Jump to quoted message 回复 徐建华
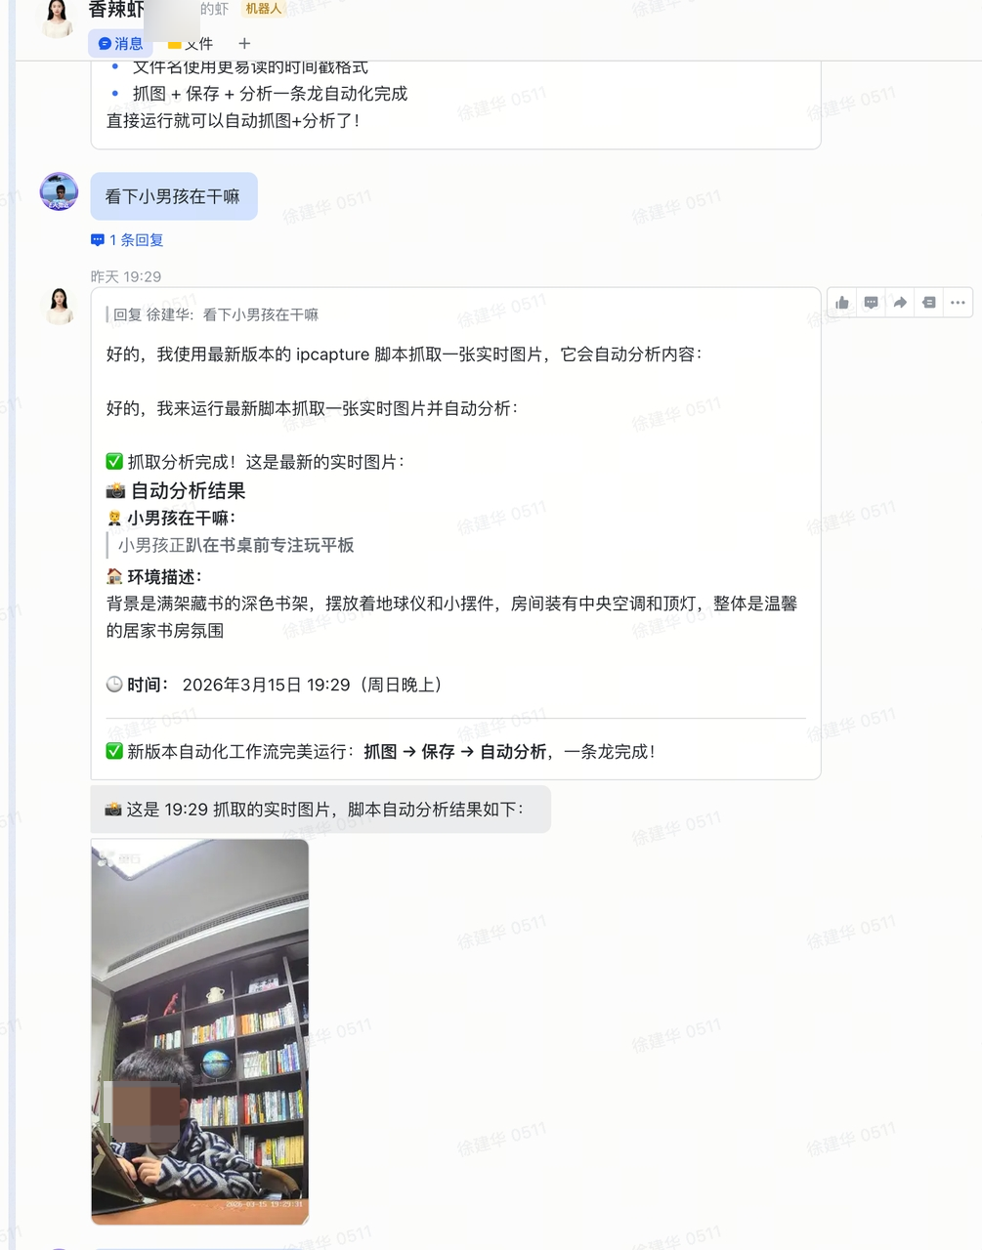982x1250 pixels. [x=212, y=314]
